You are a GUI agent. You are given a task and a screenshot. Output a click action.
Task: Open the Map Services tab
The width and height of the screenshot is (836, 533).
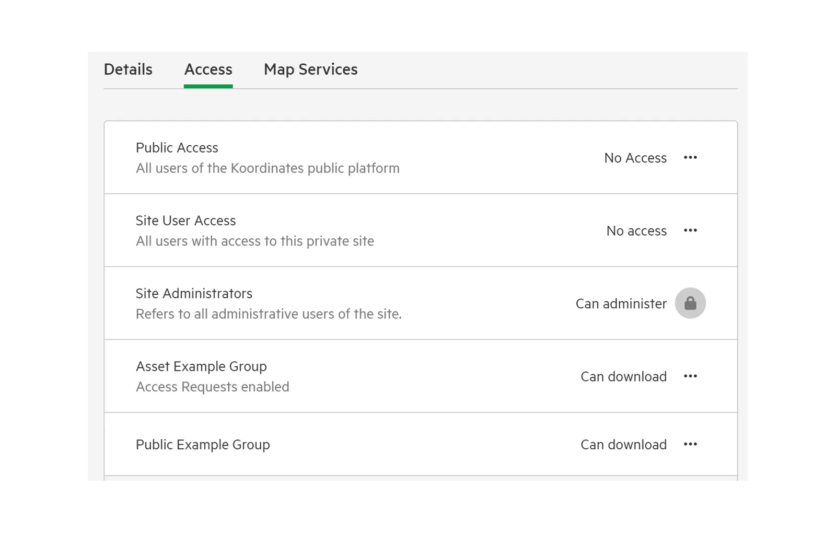click(310, 69)
